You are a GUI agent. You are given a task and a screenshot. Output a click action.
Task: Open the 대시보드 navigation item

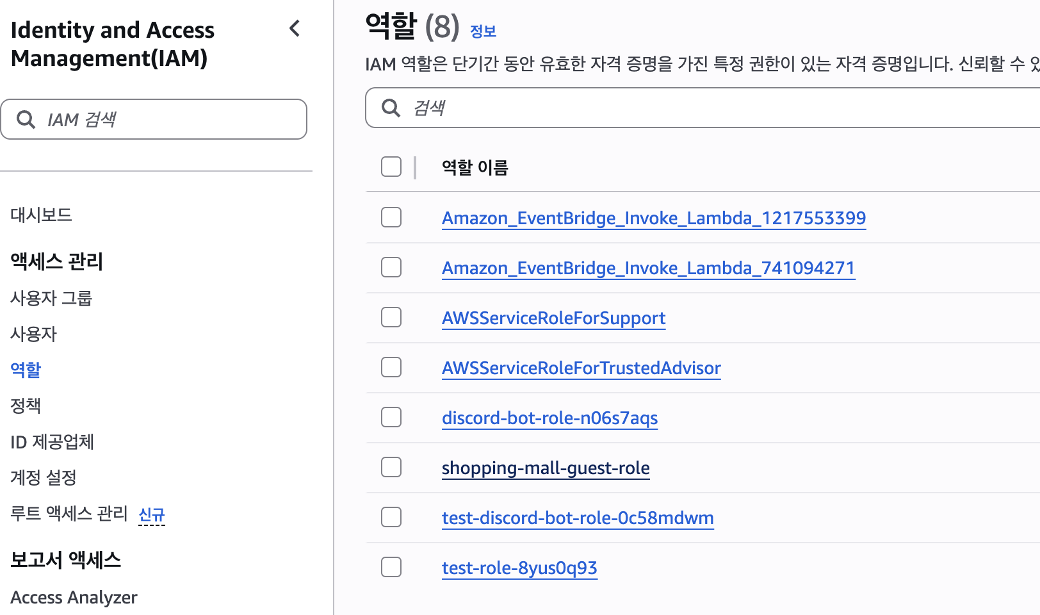tap(41, 215)
